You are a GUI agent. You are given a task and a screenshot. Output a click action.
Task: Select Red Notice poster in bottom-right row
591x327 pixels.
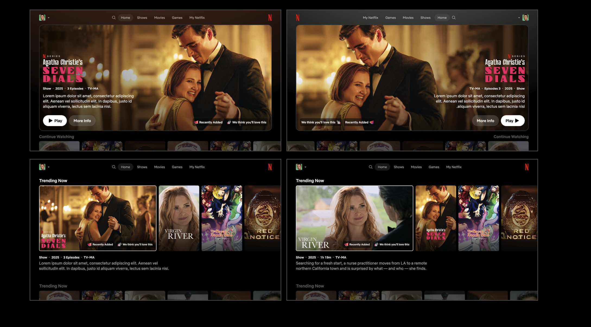pyautogui.click(x=519, y=218)
